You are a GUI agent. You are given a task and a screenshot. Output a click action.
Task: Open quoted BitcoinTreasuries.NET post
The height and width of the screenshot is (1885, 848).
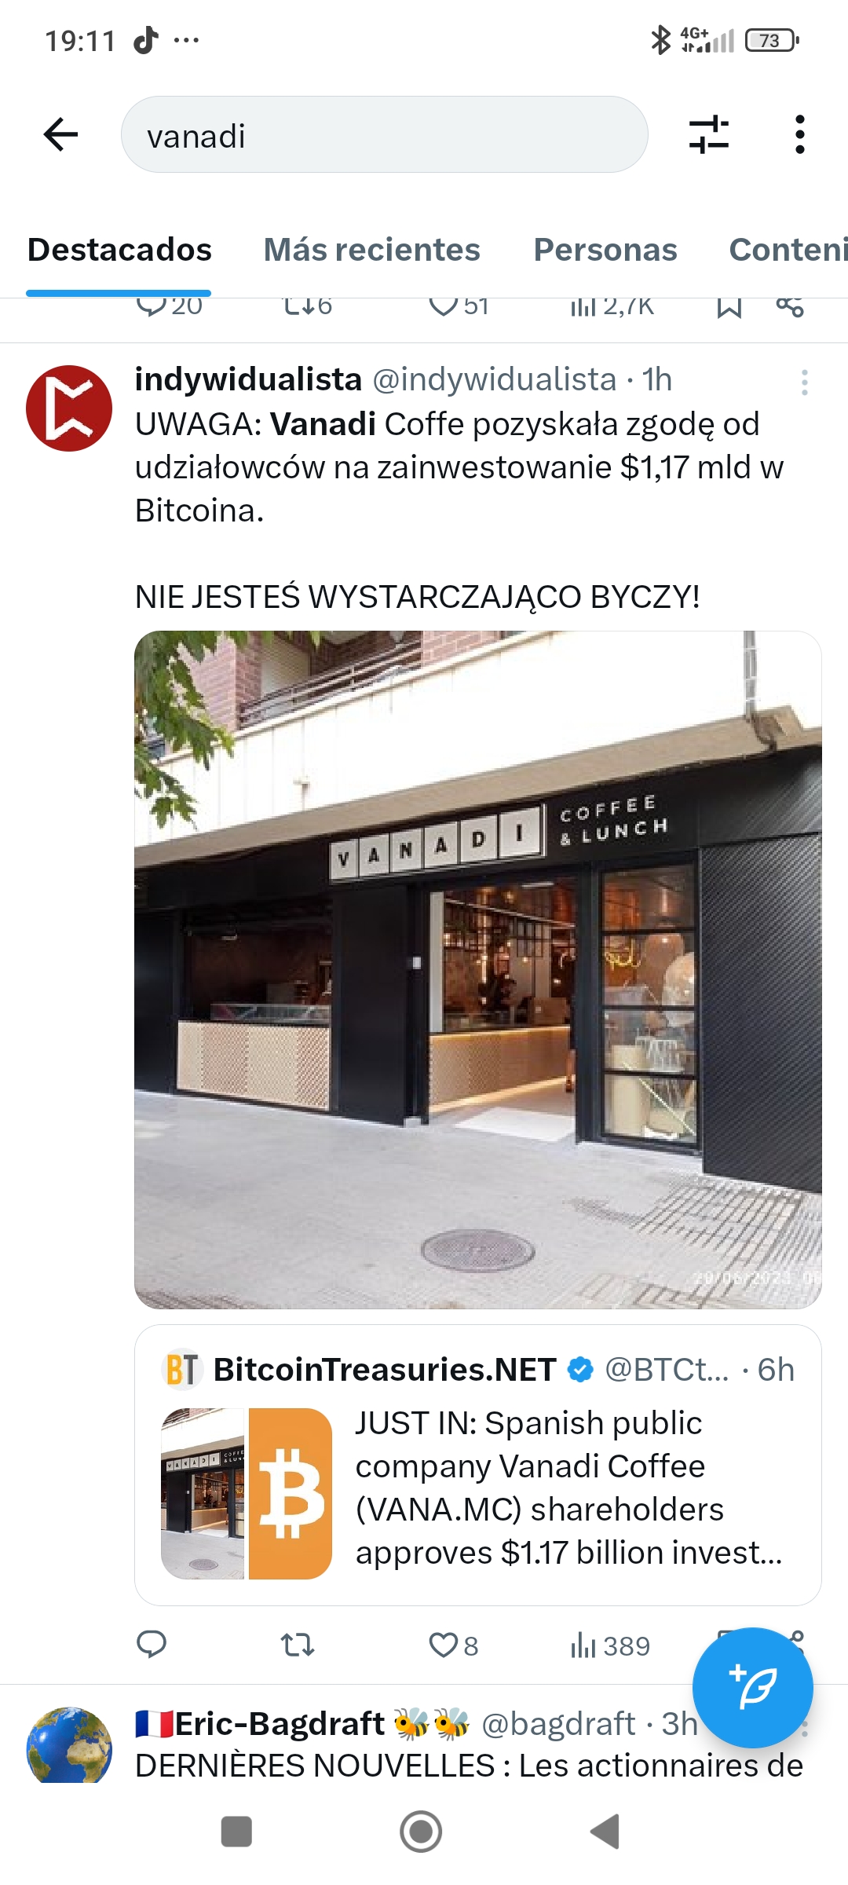tap(477, 1465)
